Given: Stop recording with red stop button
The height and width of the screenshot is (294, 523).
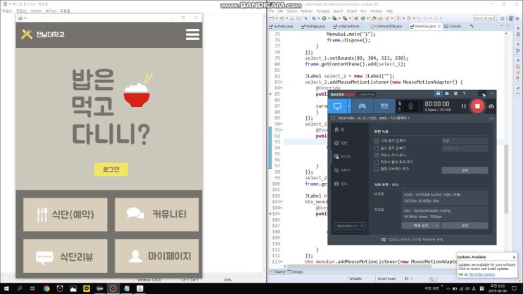Looking at the screenshot, I should coord(477,106).
